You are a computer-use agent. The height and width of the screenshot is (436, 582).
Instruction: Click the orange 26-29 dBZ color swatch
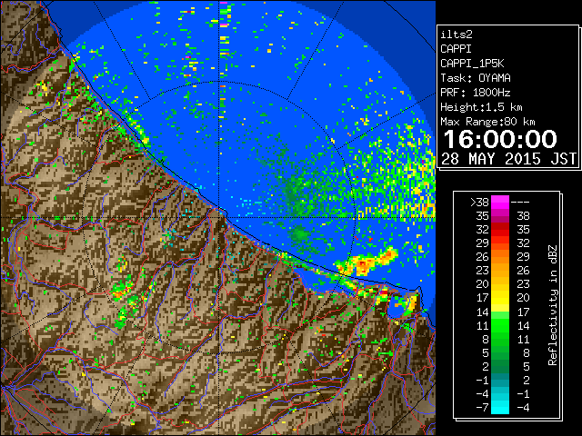pos(500,257)
